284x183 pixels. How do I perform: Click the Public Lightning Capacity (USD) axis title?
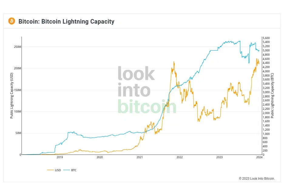(12, 96)
